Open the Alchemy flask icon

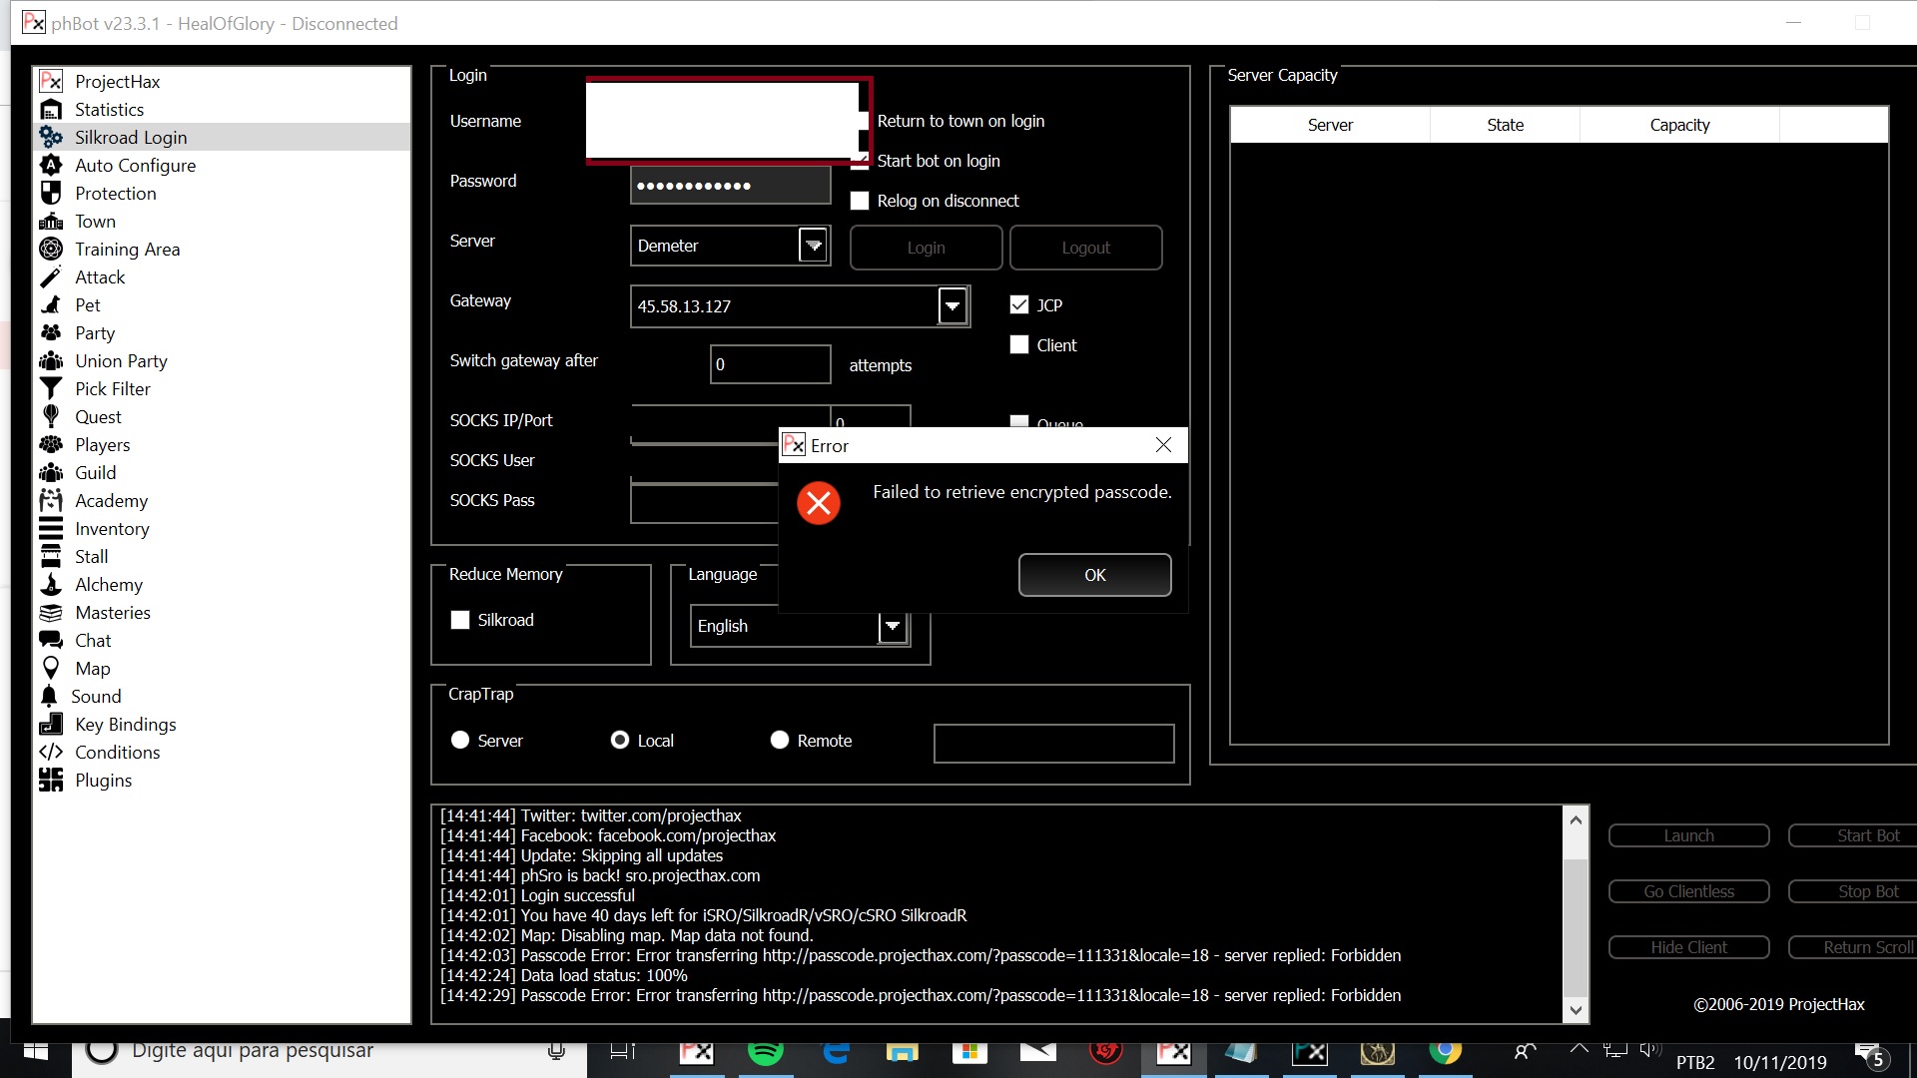[51, 584]
